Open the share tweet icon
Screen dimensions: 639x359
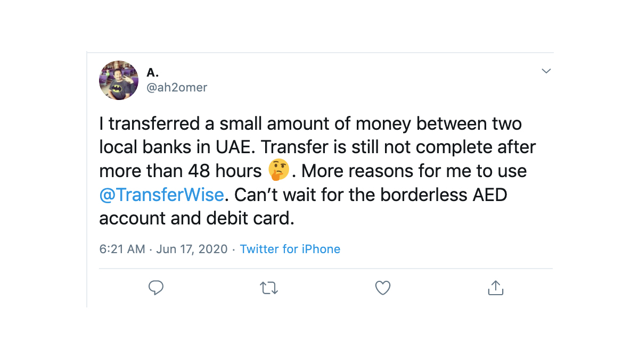(496, 288)
